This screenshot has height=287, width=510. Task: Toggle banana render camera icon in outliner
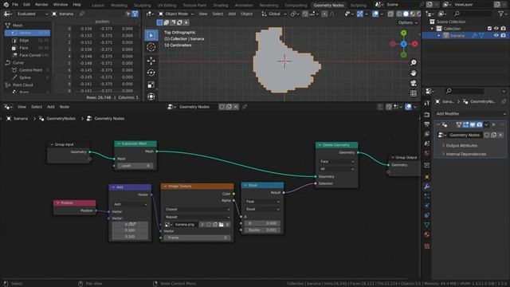click(x=503, y=35)
